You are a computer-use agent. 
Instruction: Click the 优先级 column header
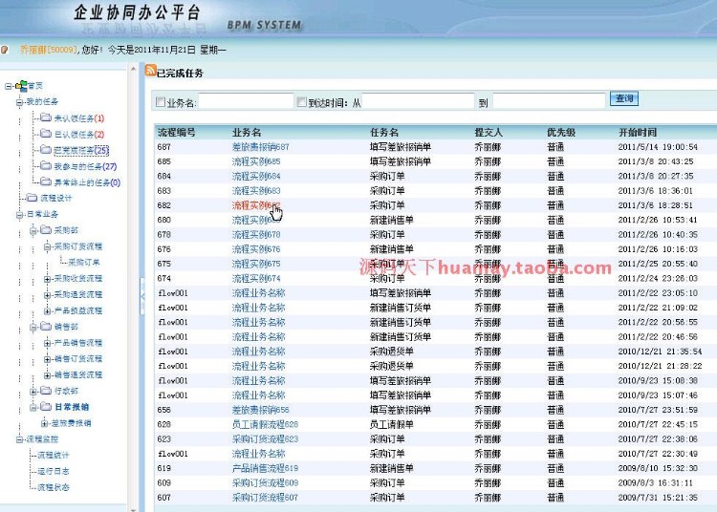coord(561,133)
